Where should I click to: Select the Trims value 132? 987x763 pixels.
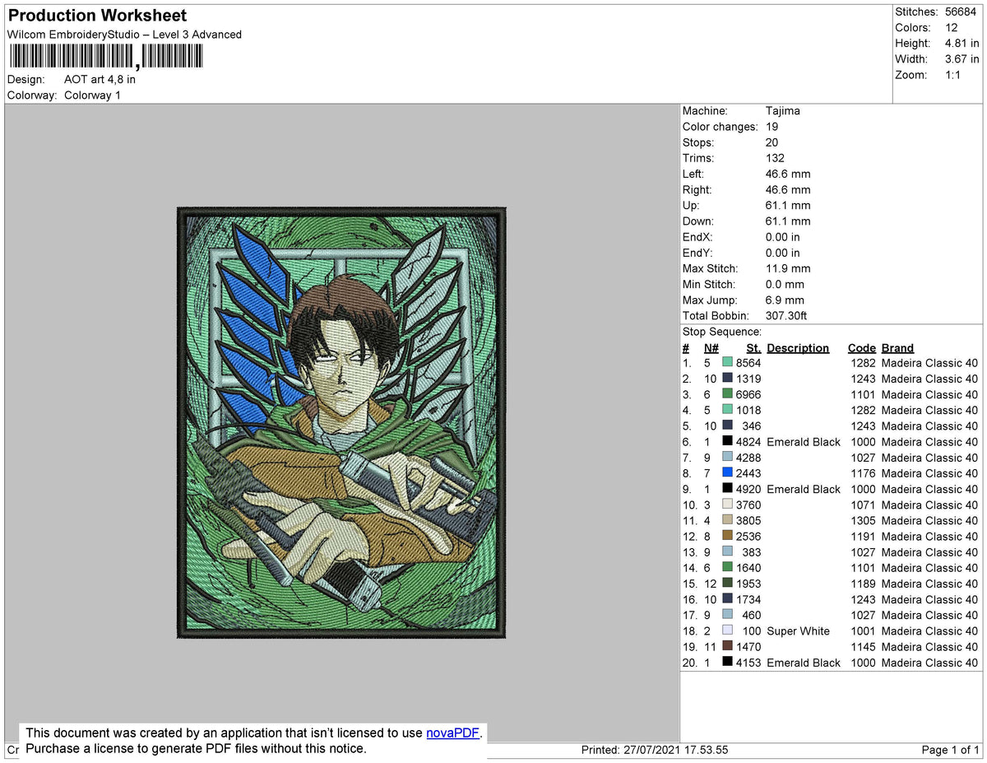pyautogui.click(x=775, y=158)
